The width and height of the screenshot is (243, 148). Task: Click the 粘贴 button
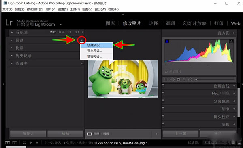point(65,133)
